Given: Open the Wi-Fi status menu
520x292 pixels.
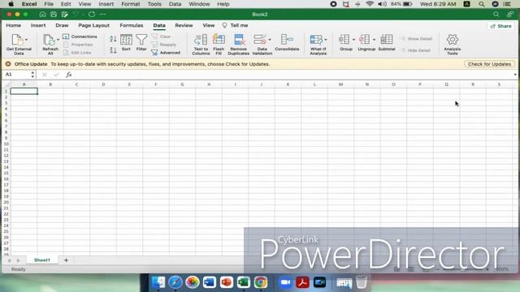Looking at the screenshot, I should click(x=370, y=4).
